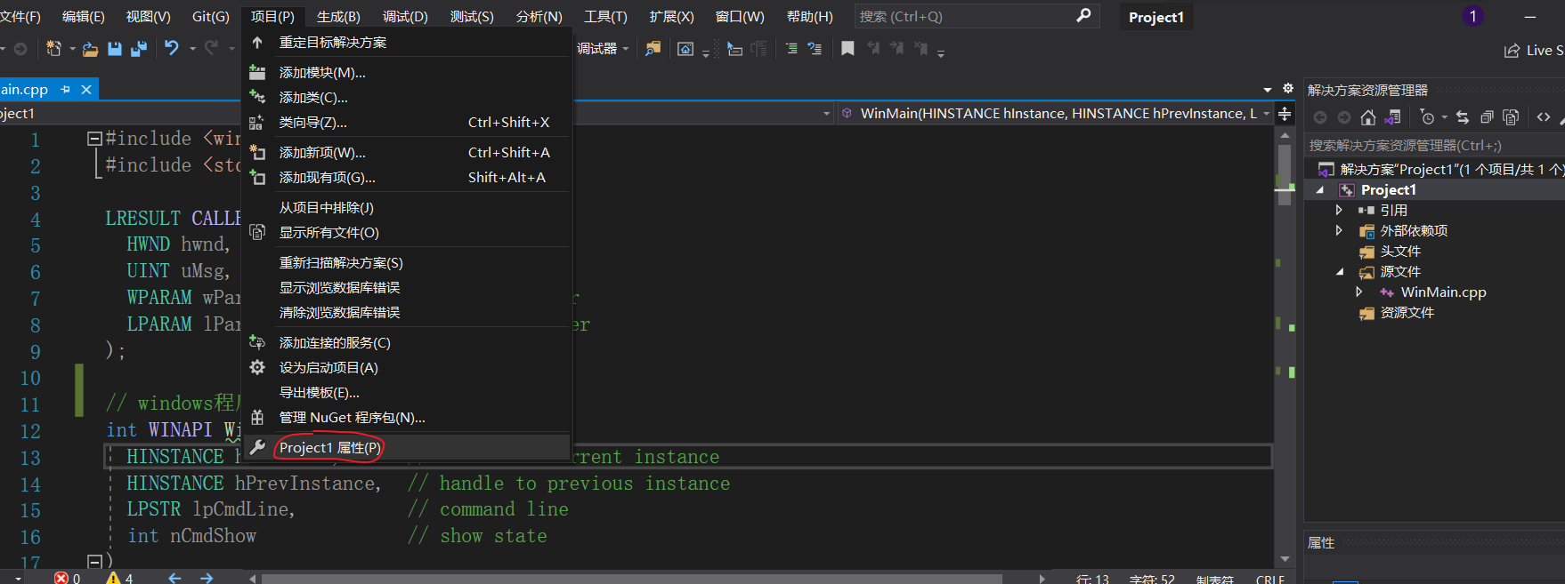Select 管理 NuGet 程序包(N)... entry
Screen dimensions: 1565x584
point(407,418)
